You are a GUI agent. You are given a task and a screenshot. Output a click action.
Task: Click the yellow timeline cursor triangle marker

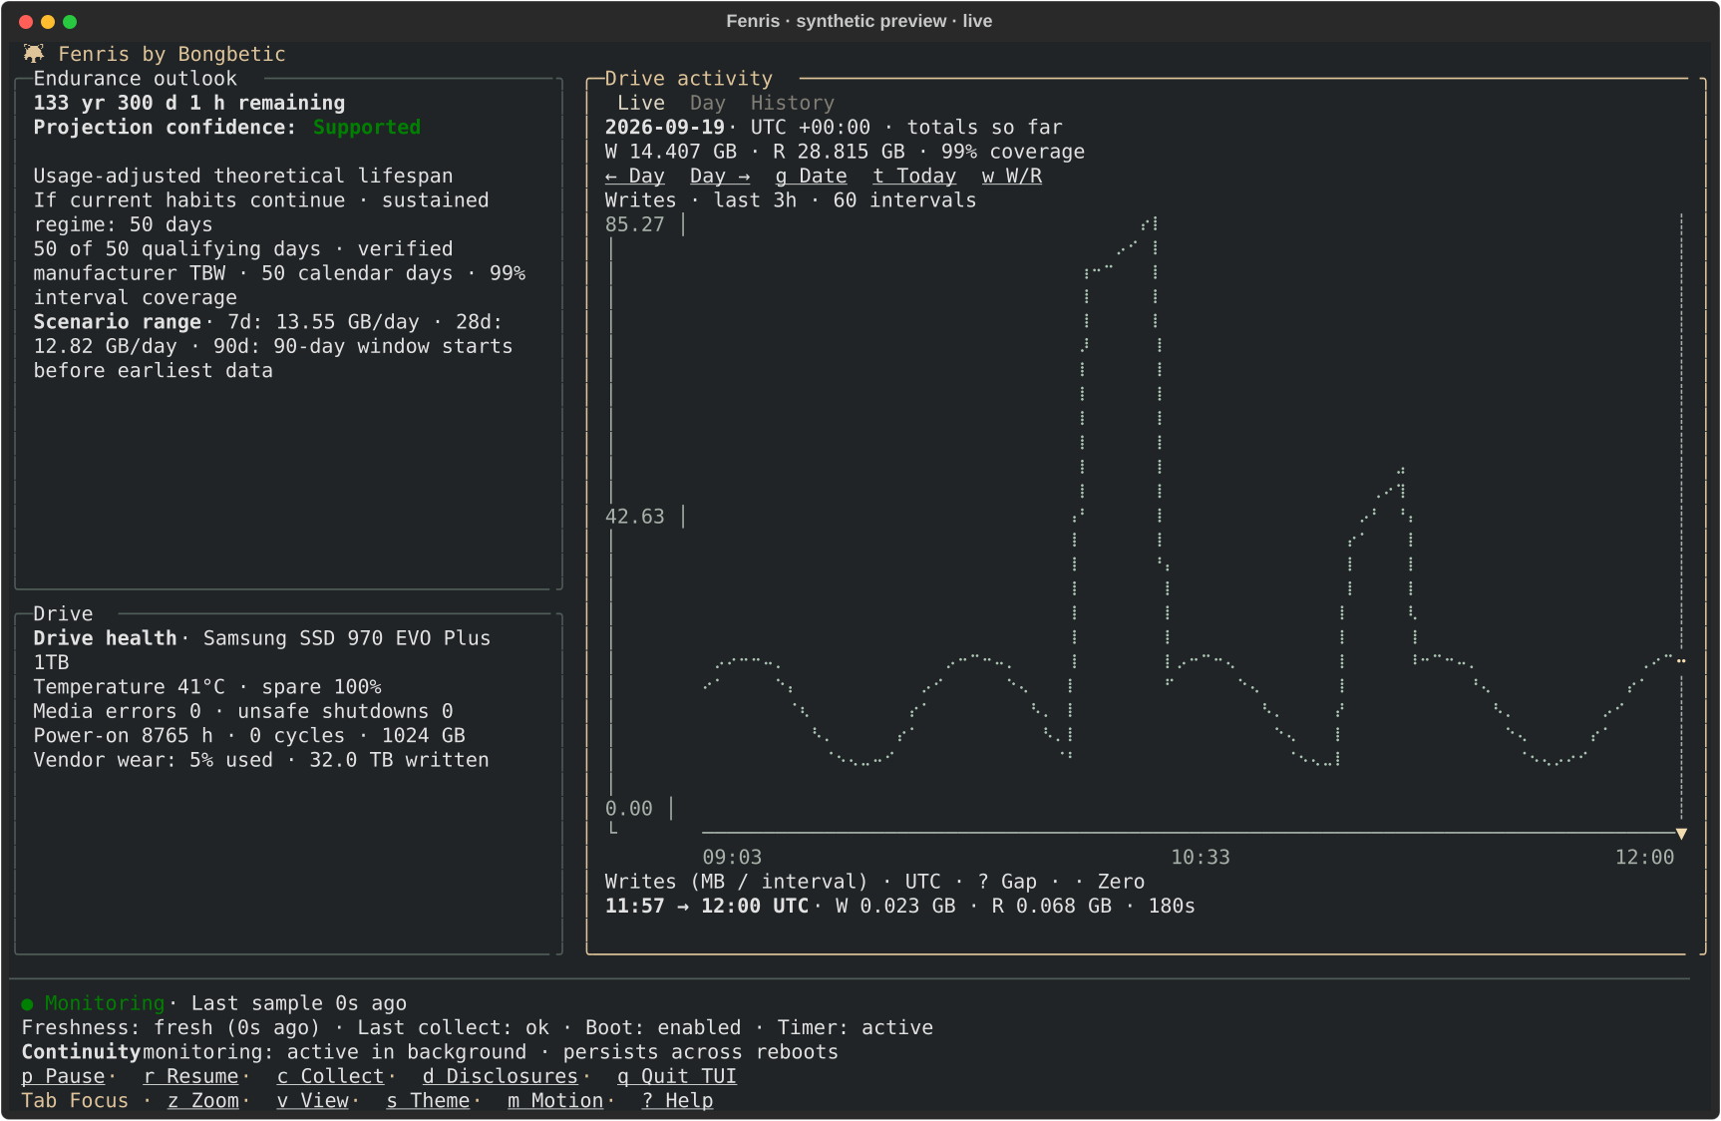[x=1681, y=833]
